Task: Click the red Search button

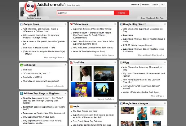Action: click(x=122, y=13)
